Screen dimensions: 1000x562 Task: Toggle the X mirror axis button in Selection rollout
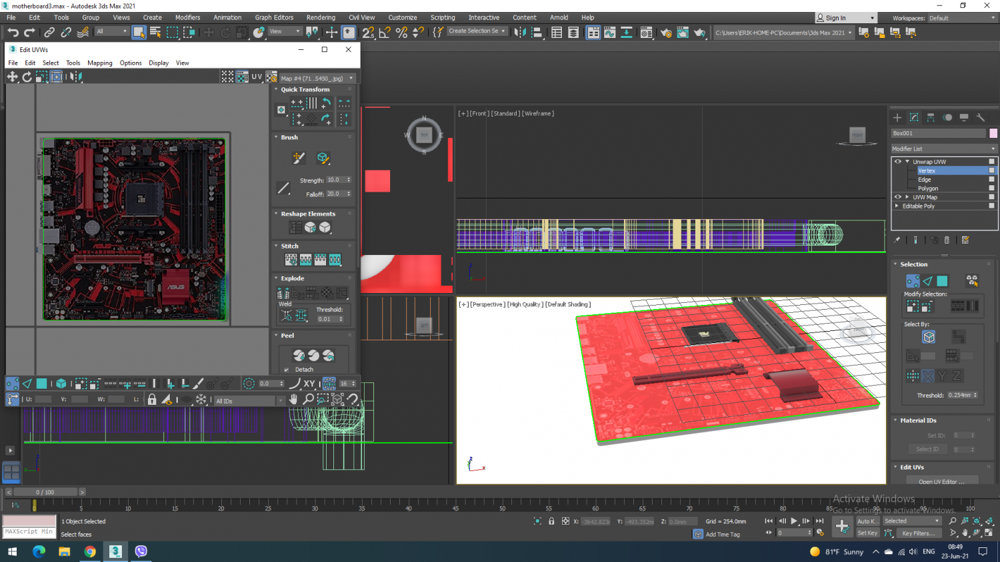click(x=928, y=376)
